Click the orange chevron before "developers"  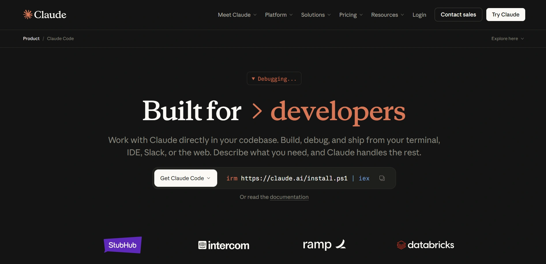click(257, 111)
